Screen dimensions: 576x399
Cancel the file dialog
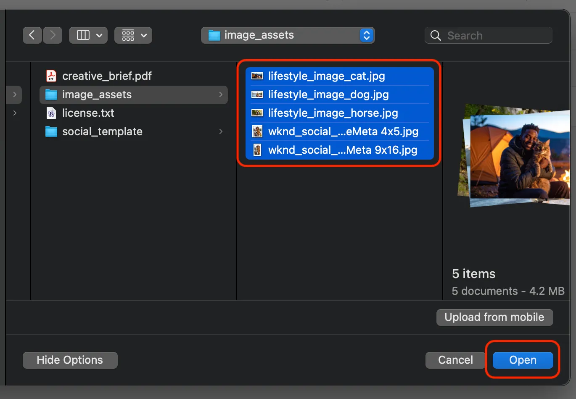coord(455,360)
